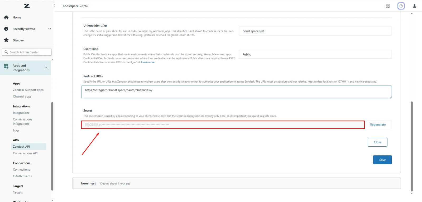Click the Close button

tap(377, 142)
